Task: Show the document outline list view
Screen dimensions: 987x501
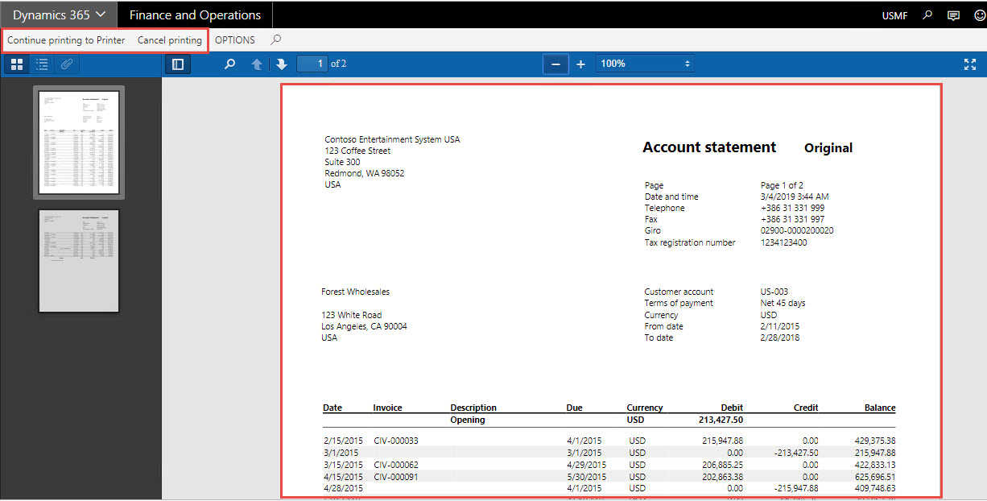Action: [x=42, y=64]
